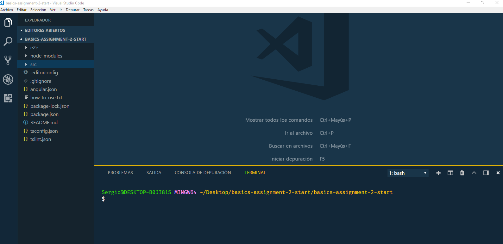Click the Buscar en archivos hint
The image size is (503, 244).
click(x=291, y=146)
